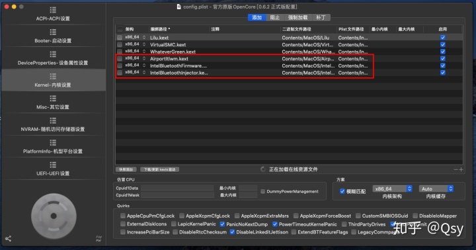This screenshot has width=476, height=250.
Task: Enable the AppleXcpmForceBoost quirk
Action: coord(296,216)
